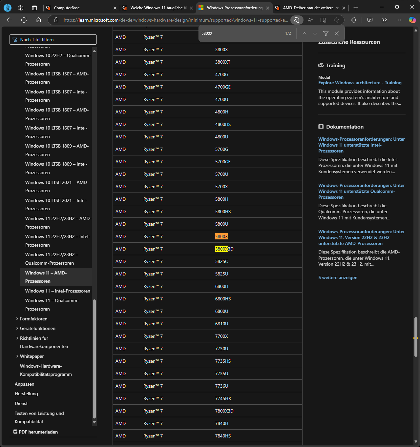
Task: Open link for Version 22H2 & 23H2 AMD-Prozessoren
Action: pos(362,237)
